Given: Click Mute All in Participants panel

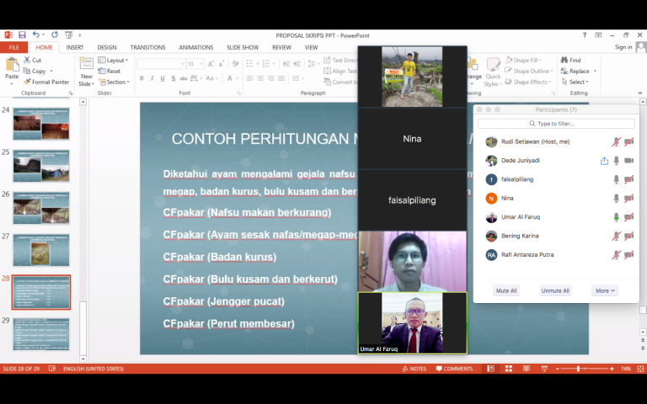Looking at the screenshot, I should [x=506, y=290].
